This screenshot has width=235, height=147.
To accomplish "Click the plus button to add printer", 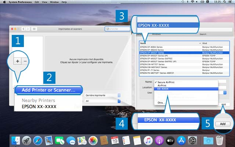I will point(18,61).
